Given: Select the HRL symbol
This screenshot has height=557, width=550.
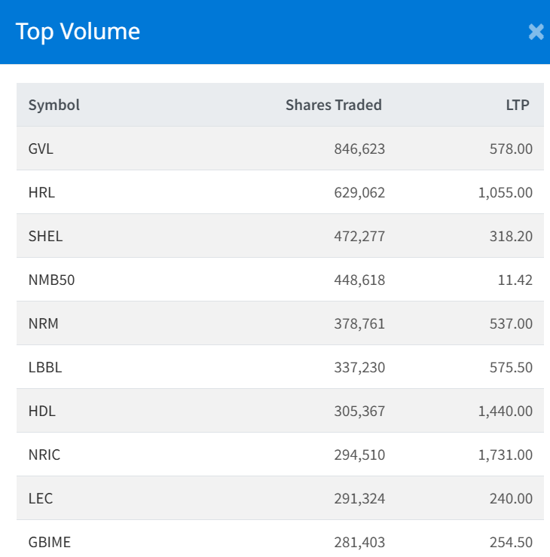Looking at the screenshot, I should 41,192.
